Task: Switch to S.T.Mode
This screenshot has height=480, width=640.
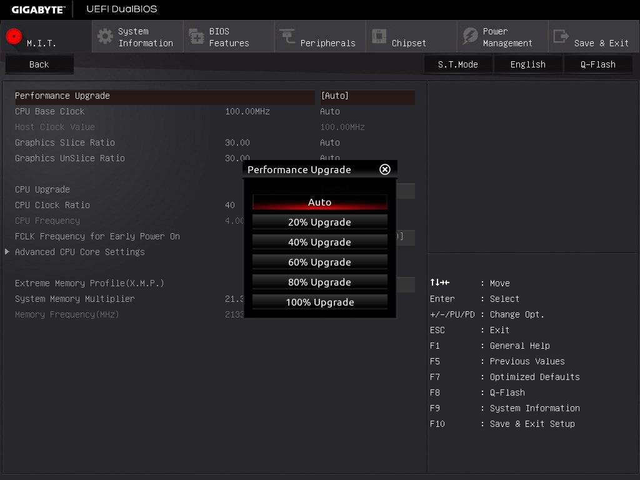Action: [x=458, y=64]
